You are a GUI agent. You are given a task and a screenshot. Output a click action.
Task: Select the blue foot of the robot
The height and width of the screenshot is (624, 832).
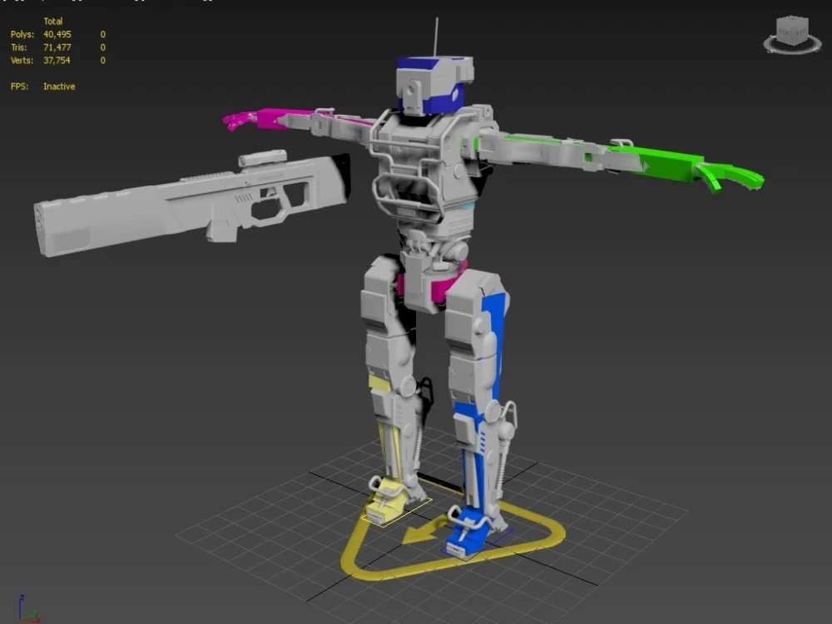coord(468,533)
